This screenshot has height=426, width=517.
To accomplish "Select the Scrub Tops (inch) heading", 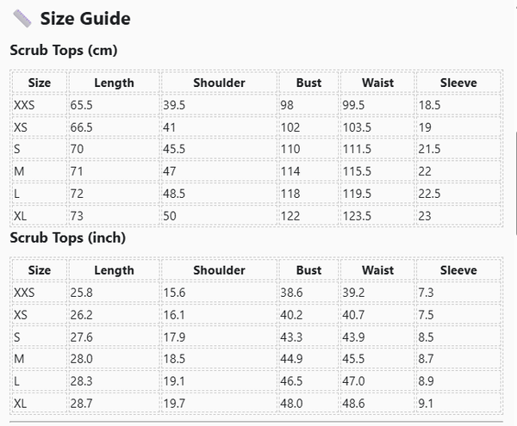I will (67, 237).
